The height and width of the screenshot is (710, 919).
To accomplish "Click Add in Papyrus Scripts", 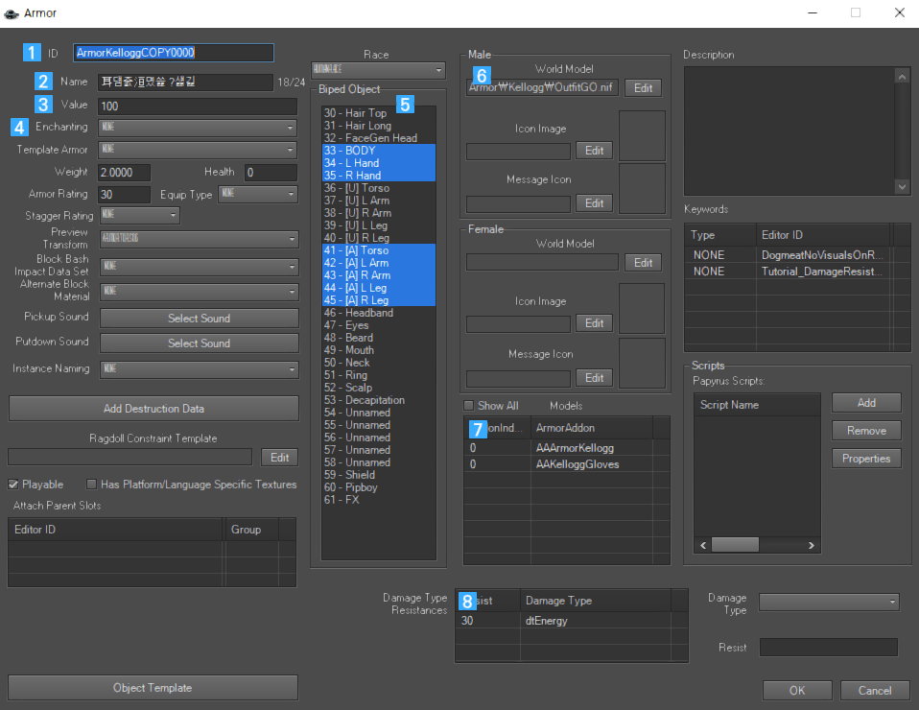I will (x=866, y=403).
